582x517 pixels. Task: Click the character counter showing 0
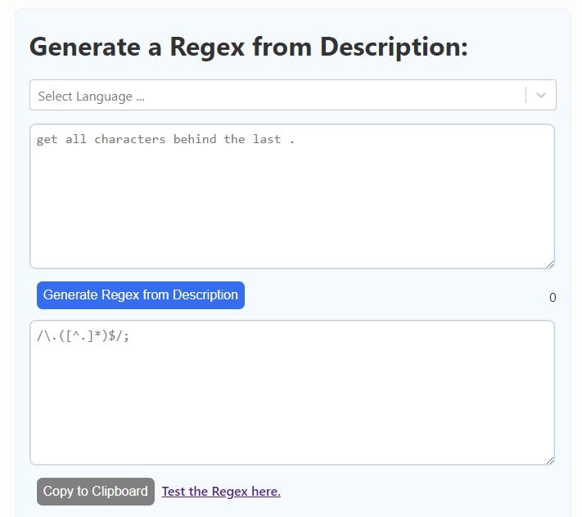(x=553, y=298)
